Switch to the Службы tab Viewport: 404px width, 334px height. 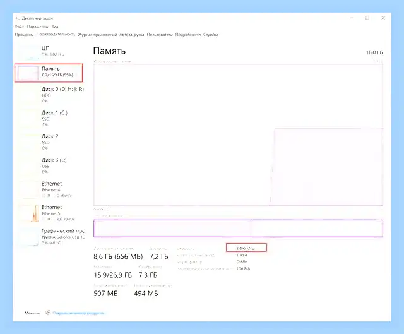click(x=210, y=35)
